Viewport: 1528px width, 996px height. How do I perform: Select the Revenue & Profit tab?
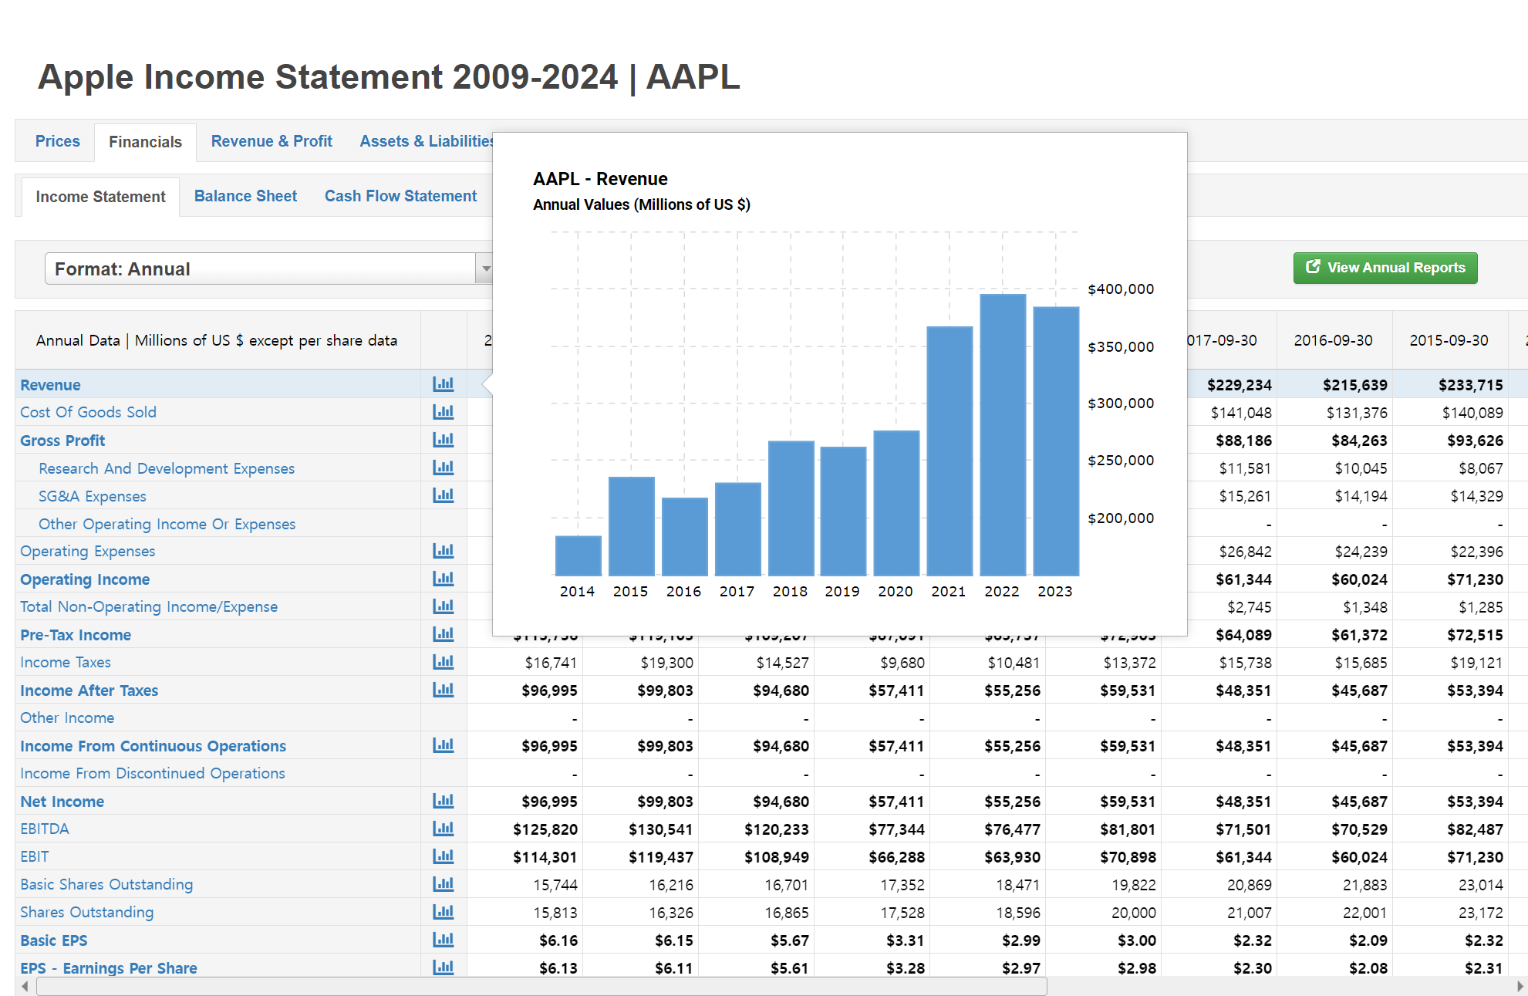(x=272, y=141)
